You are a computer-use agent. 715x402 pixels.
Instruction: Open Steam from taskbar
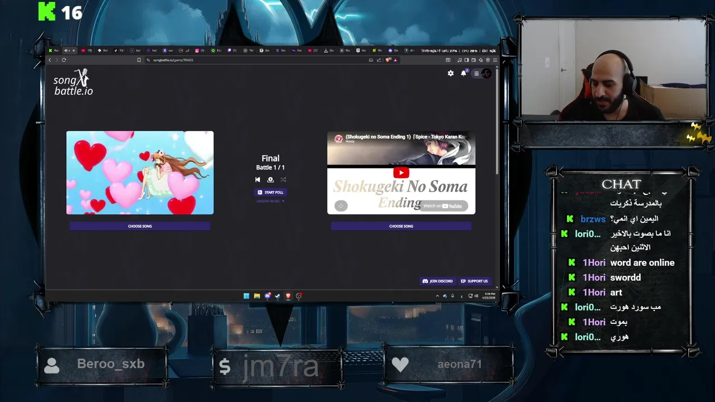278,296
